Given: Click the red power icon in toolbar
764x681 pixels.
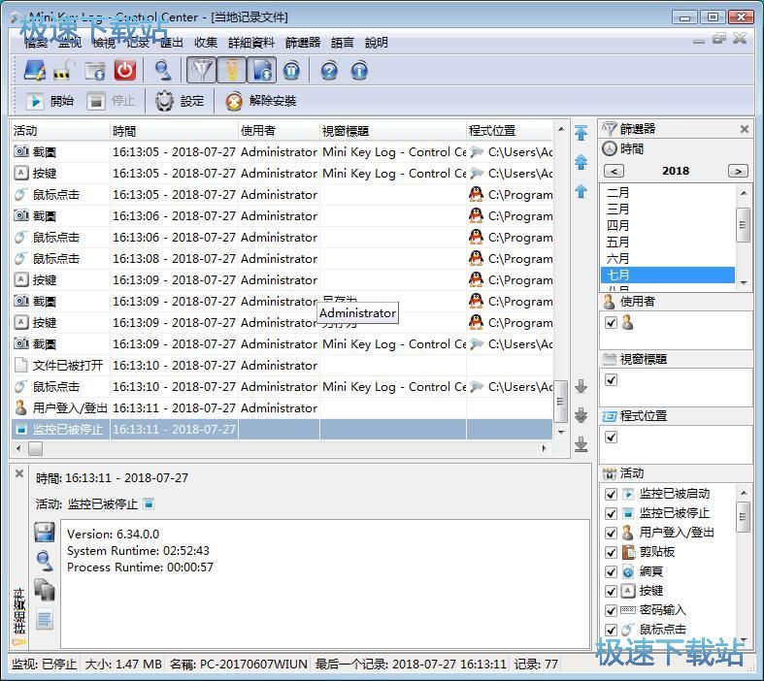Looking at the screenshot, I should [x=124, y=70].
